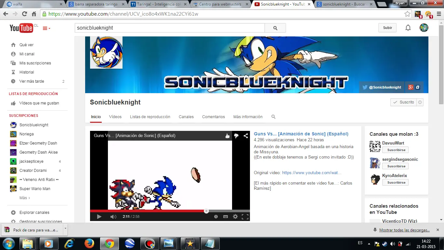Go to the browser home page icon

pyautogui.click(x=34, y=14)
